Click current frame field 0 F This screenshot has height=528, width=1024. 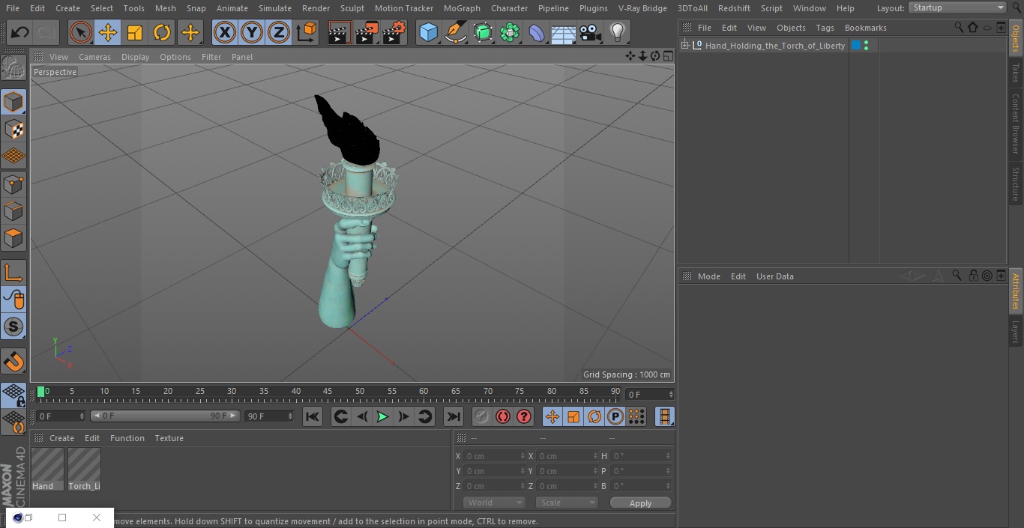pos(649,394)
